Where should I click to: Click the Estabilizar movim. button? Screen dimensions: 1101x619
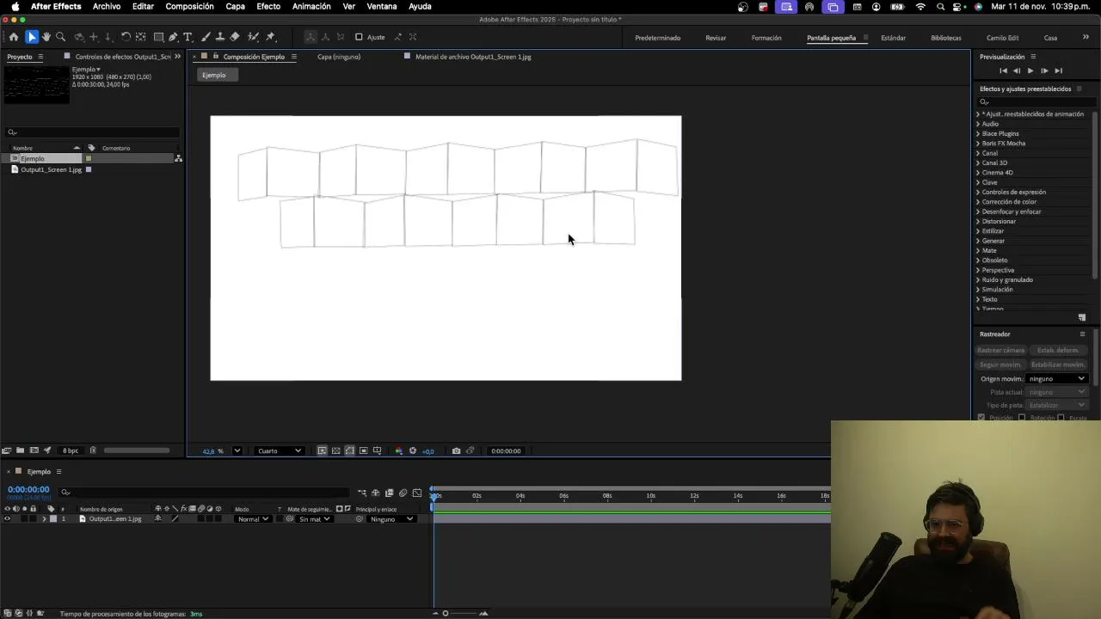[x=1058, y=365]
